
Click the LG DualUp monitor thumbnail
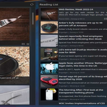(x=49, y=54)
